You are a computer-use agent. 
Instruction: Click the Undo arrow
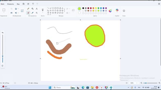point(33,4)
